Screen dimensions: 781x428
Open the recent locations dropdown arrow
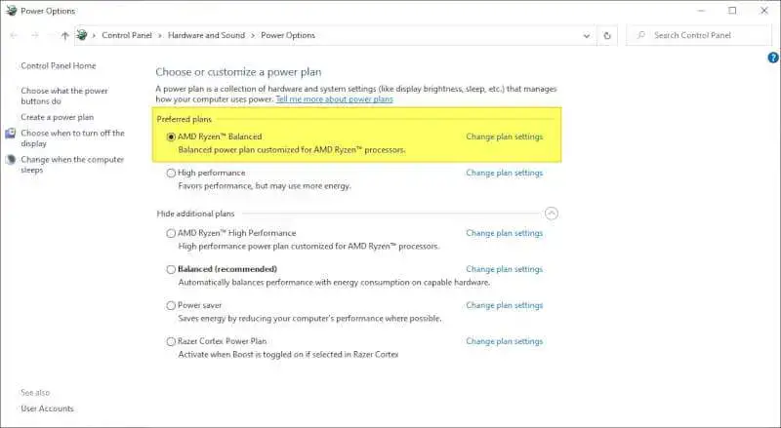50,35
